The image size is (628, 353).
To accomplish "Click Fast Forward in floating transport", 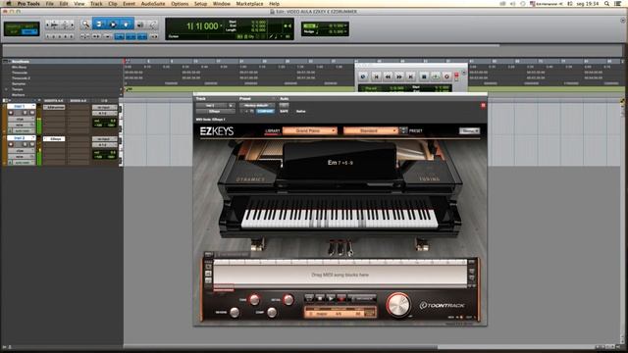I will 399,76.
